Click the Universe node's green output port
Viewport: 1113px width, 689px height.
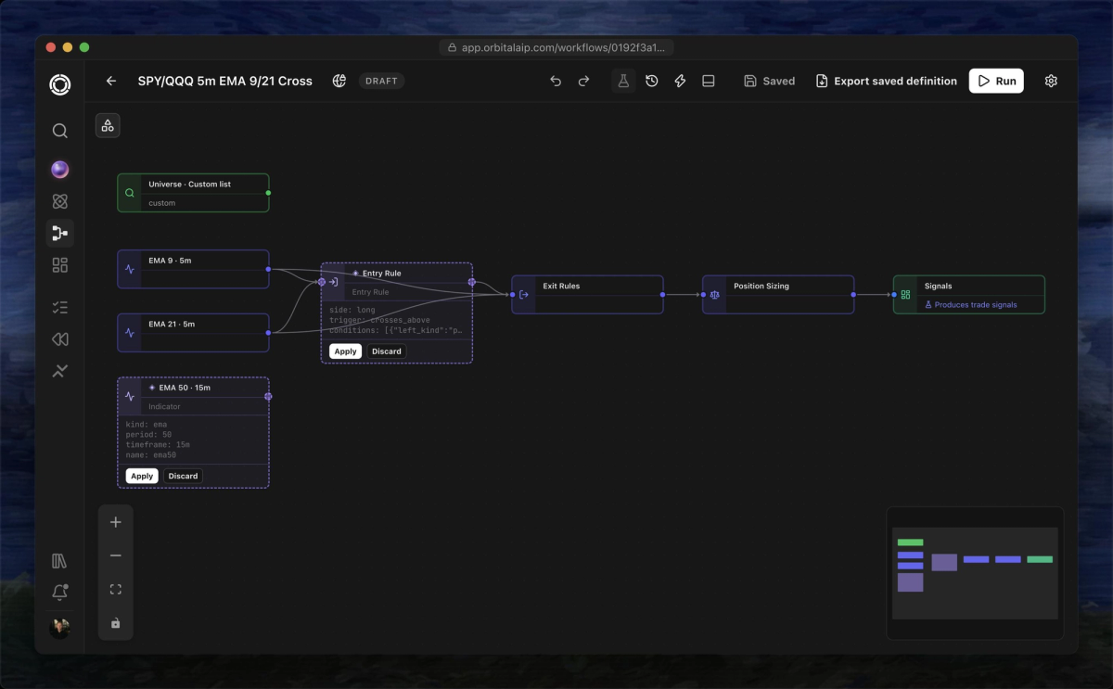pyautogui.click(x=269, y=193)
